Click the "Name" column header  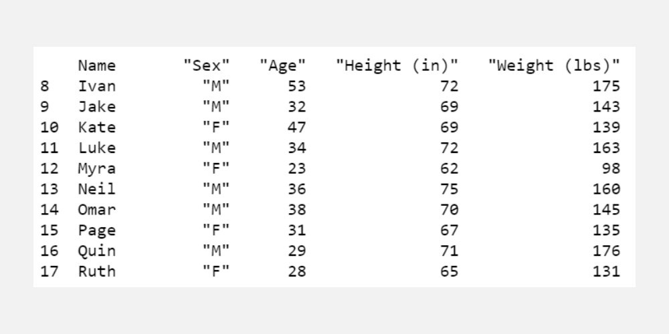pos(96,65)
